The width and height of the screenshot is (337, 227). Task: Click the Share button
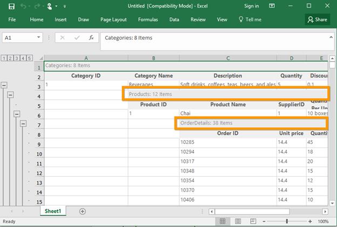318,19
